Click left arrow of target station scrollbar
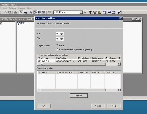The height and width of the screenshot is (114, 147). click(x=39, y=64)
